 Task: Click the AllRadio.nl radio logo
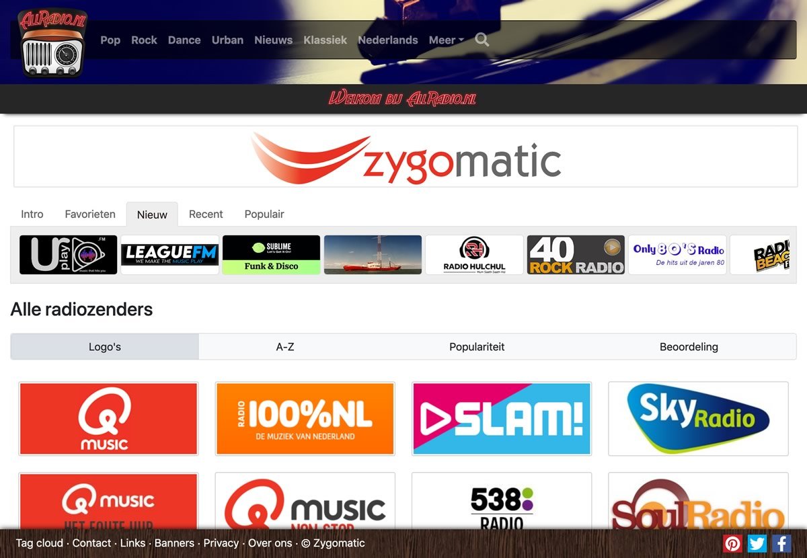tap(53, 43)
